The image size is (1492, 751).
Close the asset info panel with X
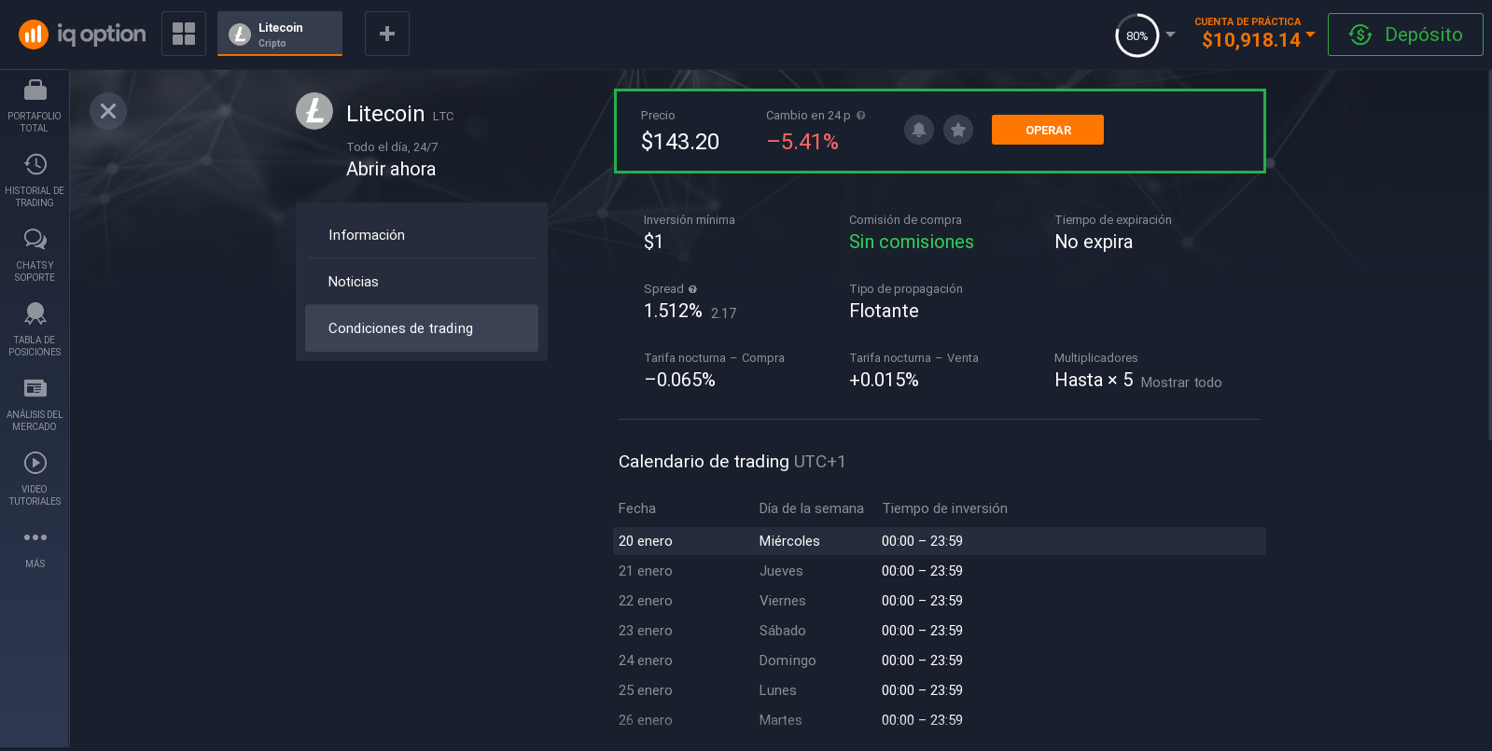point(108,111)
